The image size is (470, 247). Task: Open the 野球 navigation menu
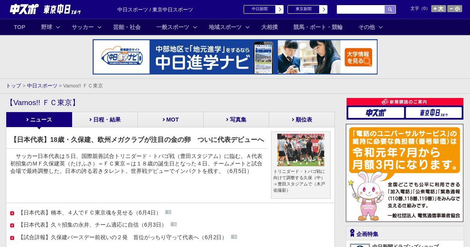(47, 27)
